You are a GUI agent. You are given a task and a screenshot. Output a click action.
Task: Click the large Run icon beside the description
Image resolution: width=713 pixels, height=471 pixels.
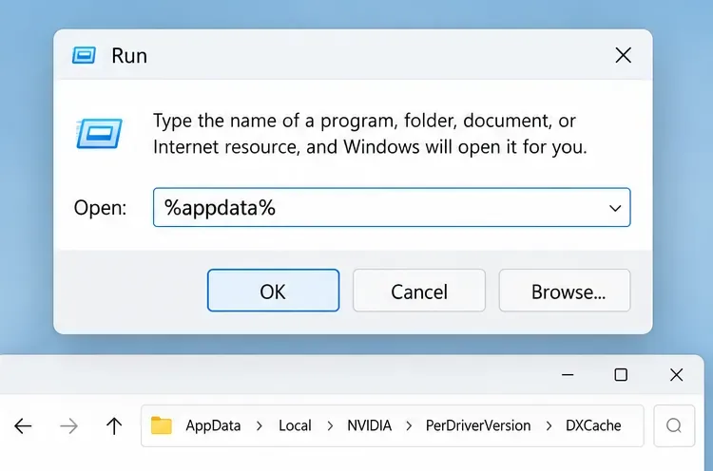click(100, 133)
